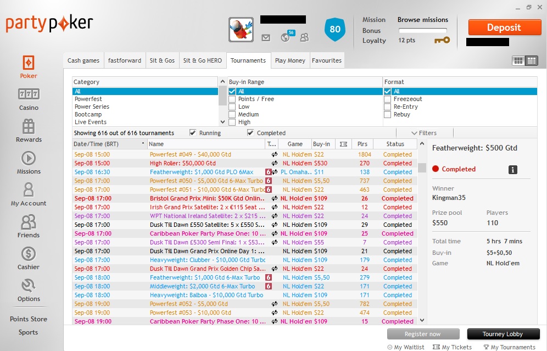Check the Rebuy format checkbox

click(x=387, y=114)
